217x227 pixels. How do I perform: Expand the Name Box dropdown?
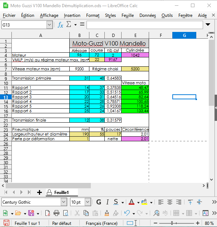(49, 25)
